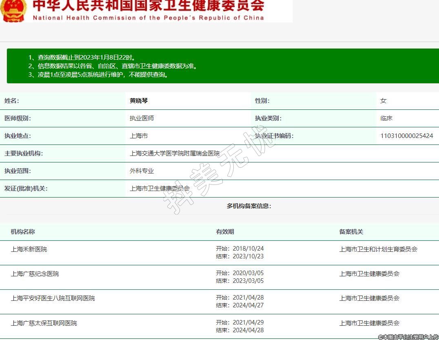Click the 机构名称 column header
439x340 pixels.
[23, 232]
